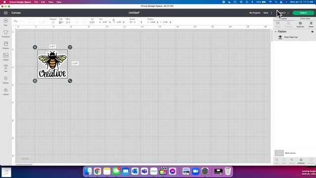This screenshot has width=316, height=178.
Task: Click the Size width input field
Action: (x=105, y=22)
